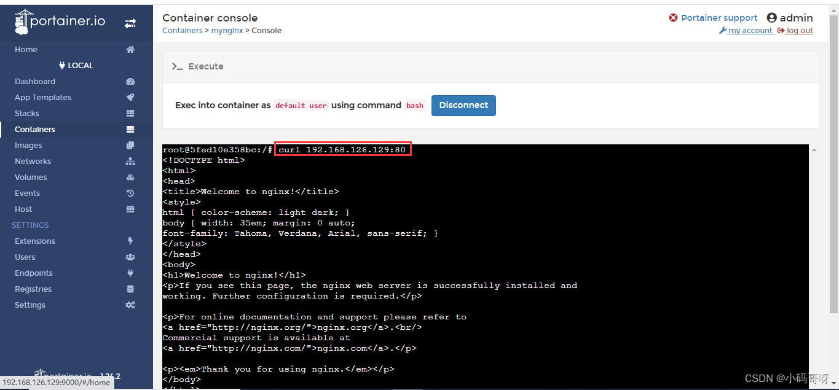Click the portainer.io logo
This screenshot has width=839, height=390.
click(x=60, y=21)
